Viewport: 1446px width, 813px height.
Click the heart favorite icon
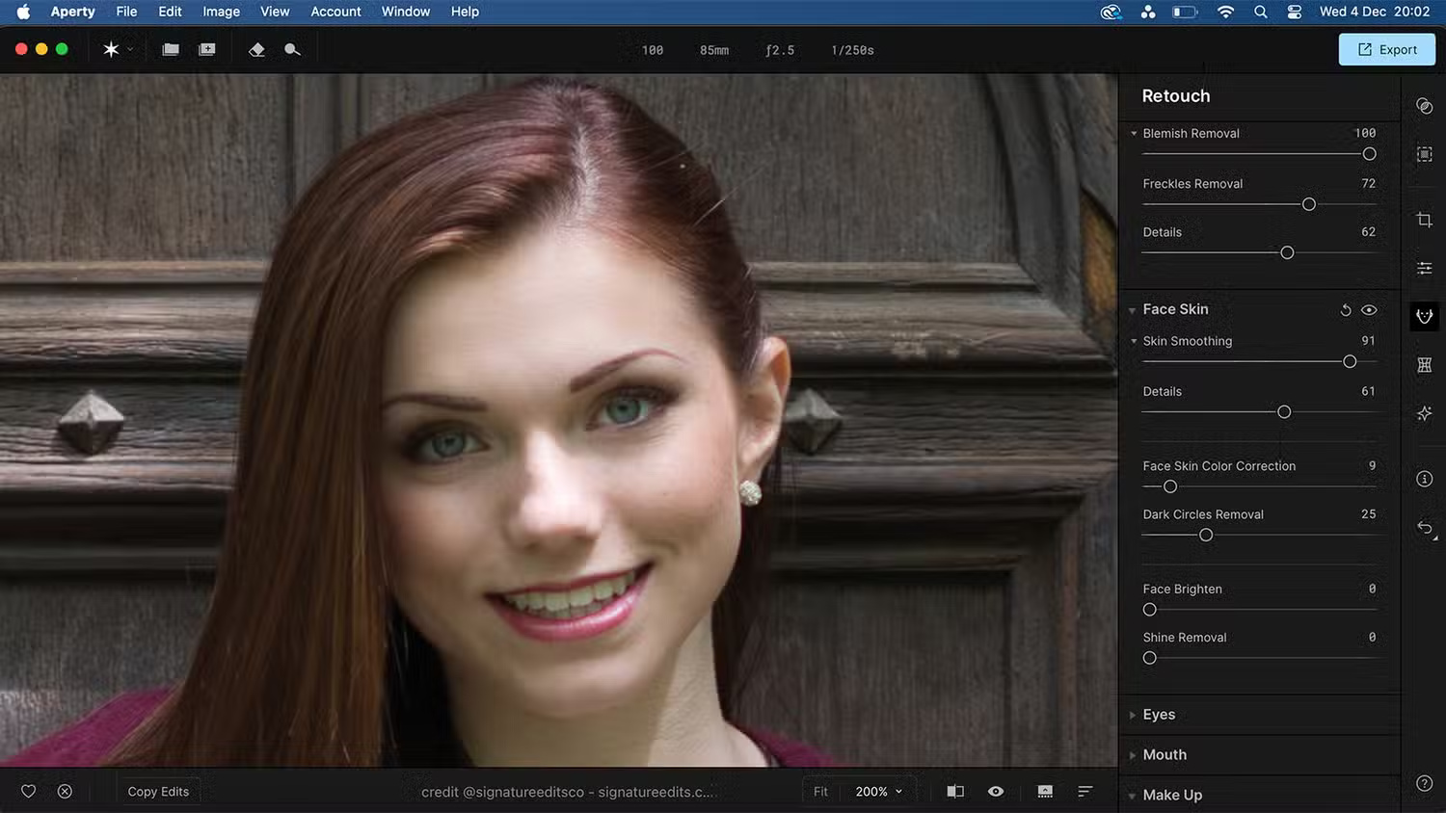pyautogui.click(x=28, y=792)
